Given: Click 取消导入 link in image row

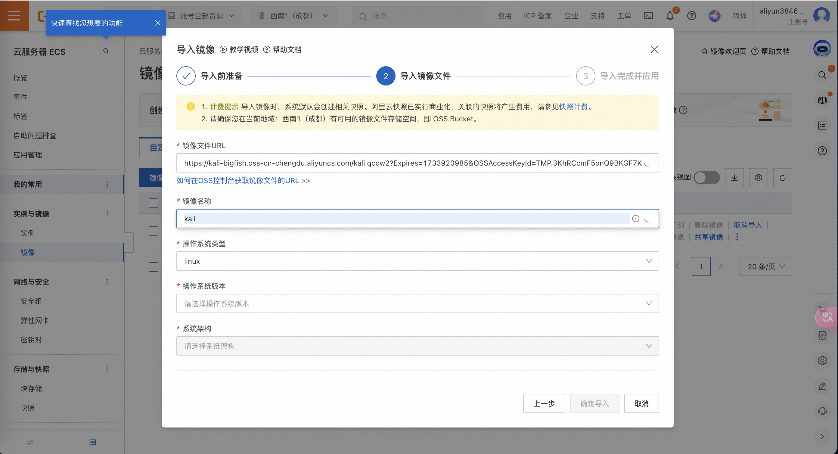Looking at the screenshot, I should 748,225.
